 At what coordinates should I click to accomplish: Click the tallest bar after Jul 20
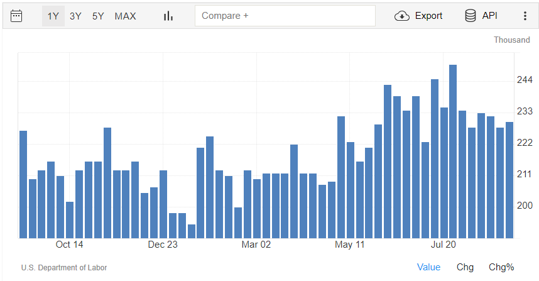pyautogui.click(x=453, y=152)
